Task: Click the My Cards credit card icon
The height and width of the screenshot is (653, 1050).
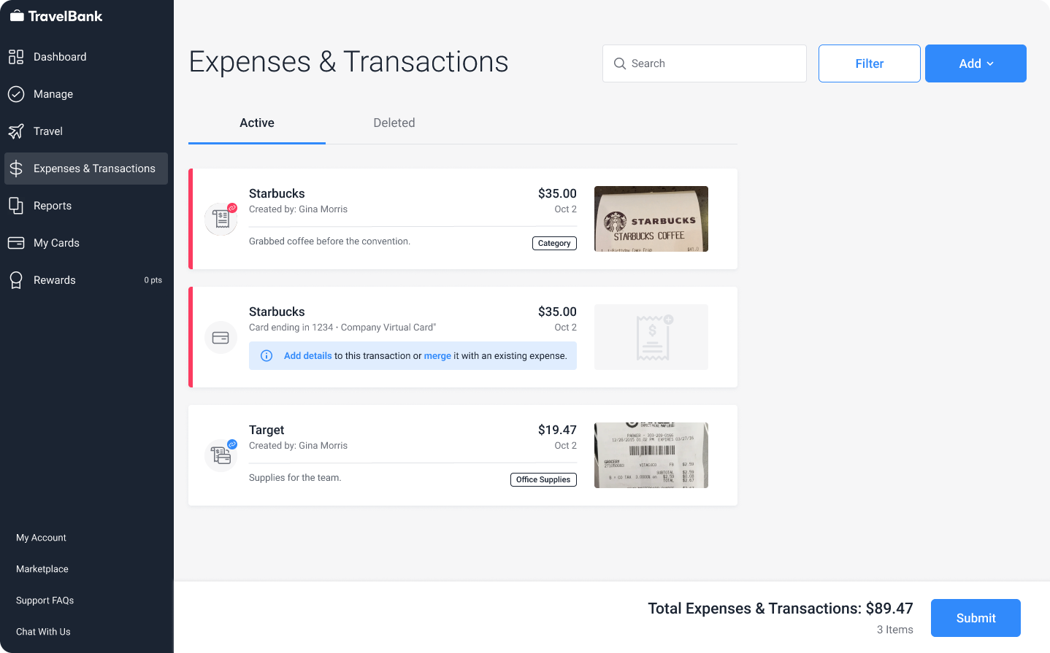Action: pyautogui.click(x=16, y=243)
